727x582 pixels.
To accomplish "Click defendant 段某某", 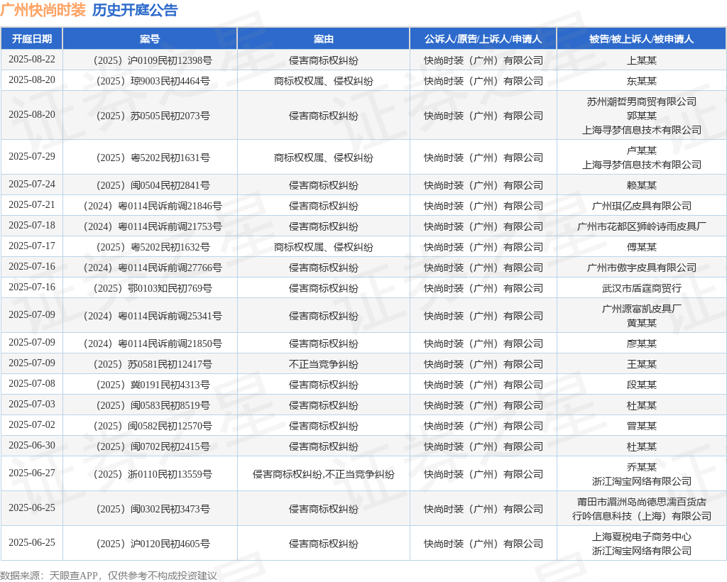I will click(642, 385).
